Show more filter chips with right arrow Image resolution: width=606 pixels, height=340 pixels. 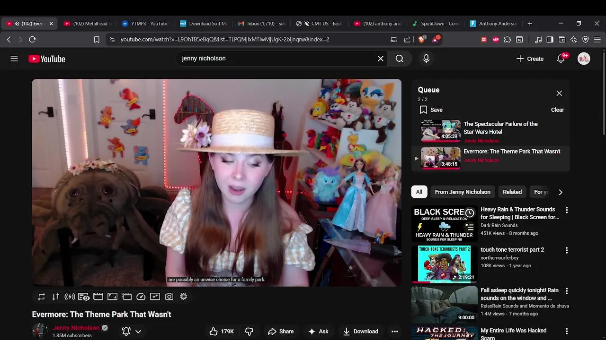561,192
